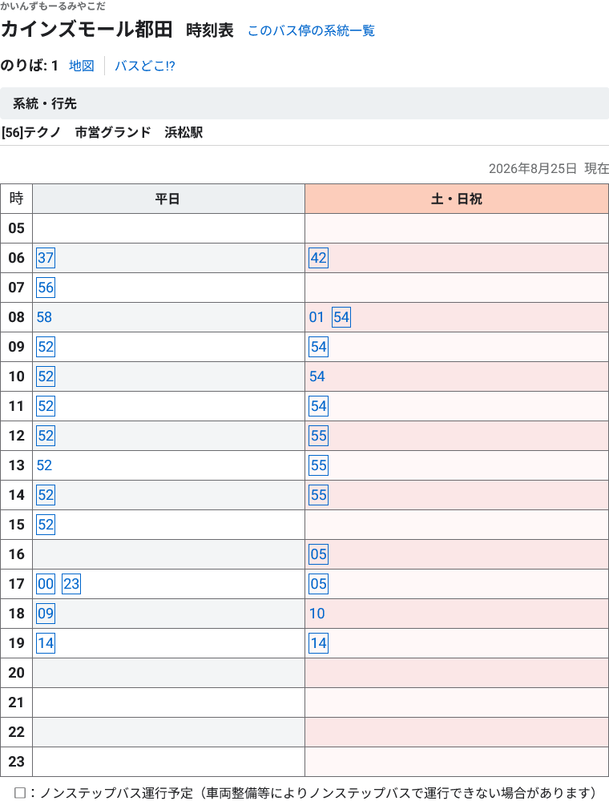The width and height of the screenshot is (609, 801).
Task: Select the weekday 08:58 departure
Action: 44,317
